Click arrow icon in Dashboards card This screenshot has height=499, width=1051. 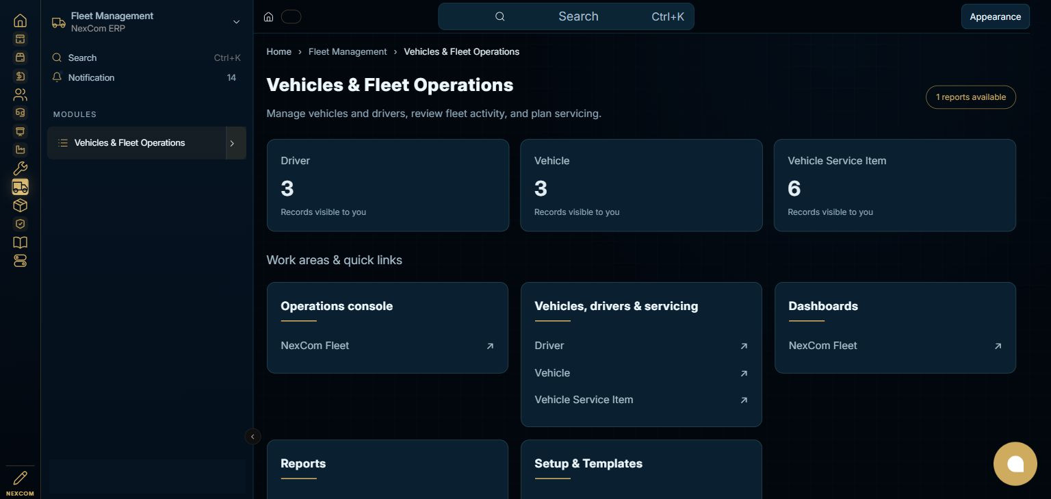coord(998,346)
